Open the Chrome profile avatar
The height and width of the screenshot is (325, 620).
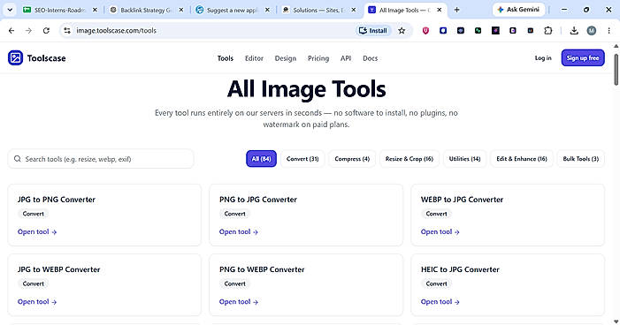coord(592,30)
